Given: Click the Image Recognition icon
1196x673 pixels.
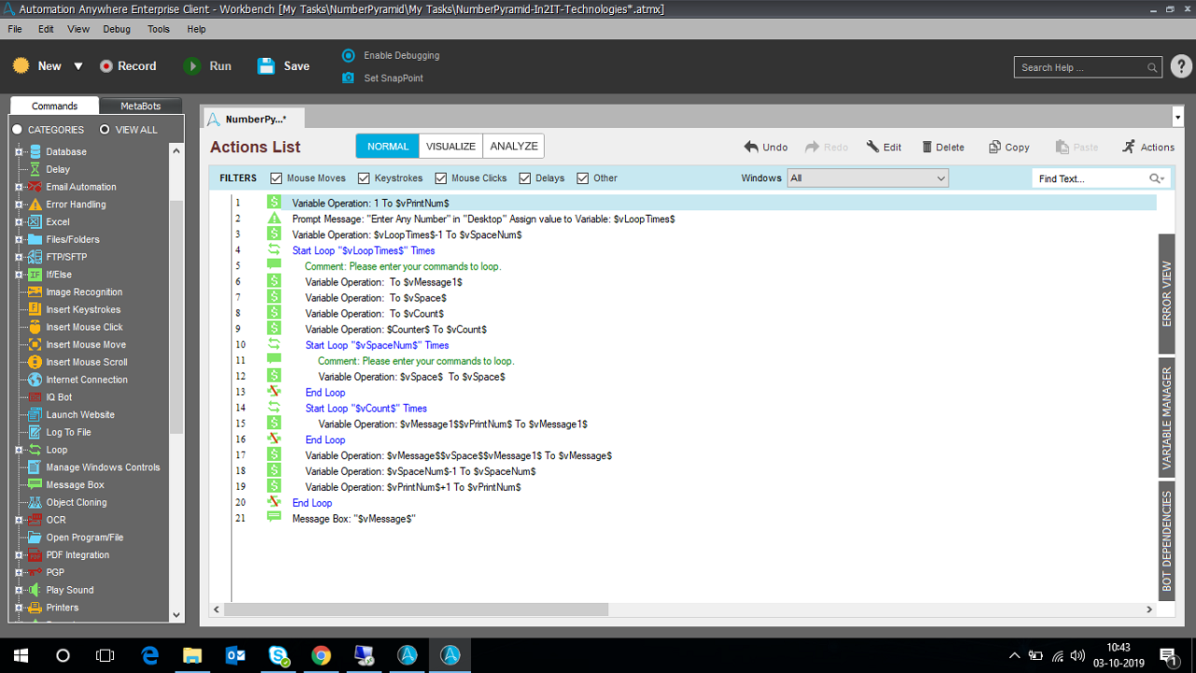Looking at the screenshot, I should pyautogui.click(x=34, y=292).
